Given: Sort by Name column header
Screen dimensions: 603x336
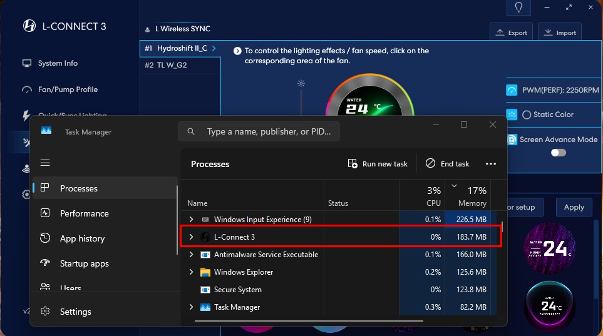Looking at the screenshot, I should (253, 196).
